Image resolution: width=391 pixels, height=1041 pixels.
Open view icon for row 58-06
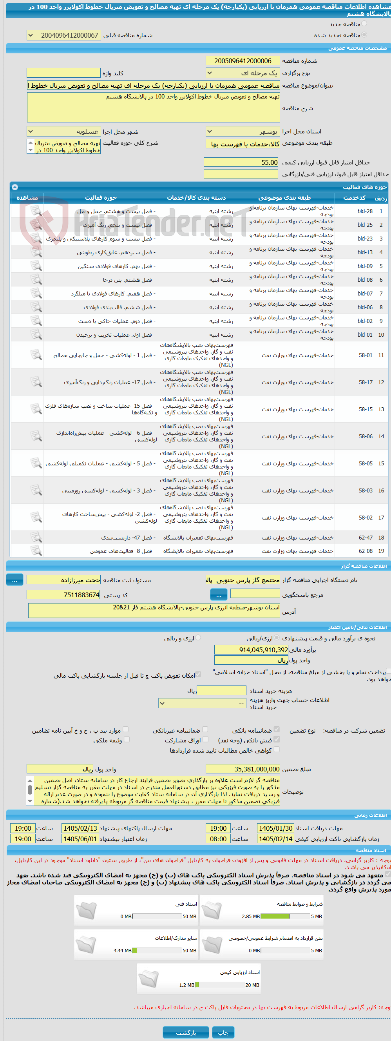[x=36, y=436]
